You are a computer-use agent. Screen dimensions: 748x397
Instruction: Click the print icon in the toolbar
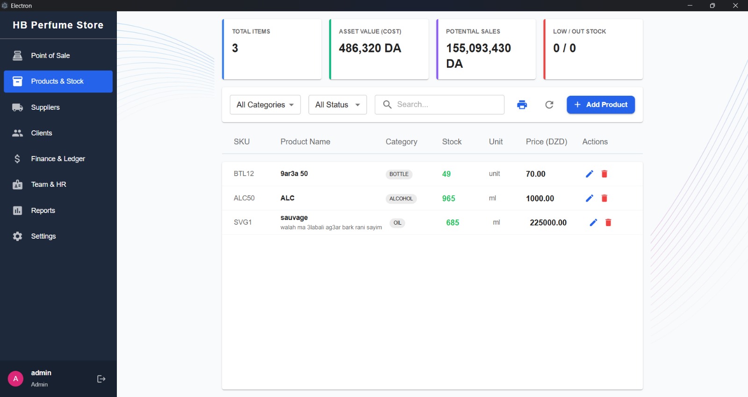522,105
